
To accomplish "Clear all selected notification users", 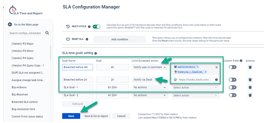I will [x=217, y=67].
